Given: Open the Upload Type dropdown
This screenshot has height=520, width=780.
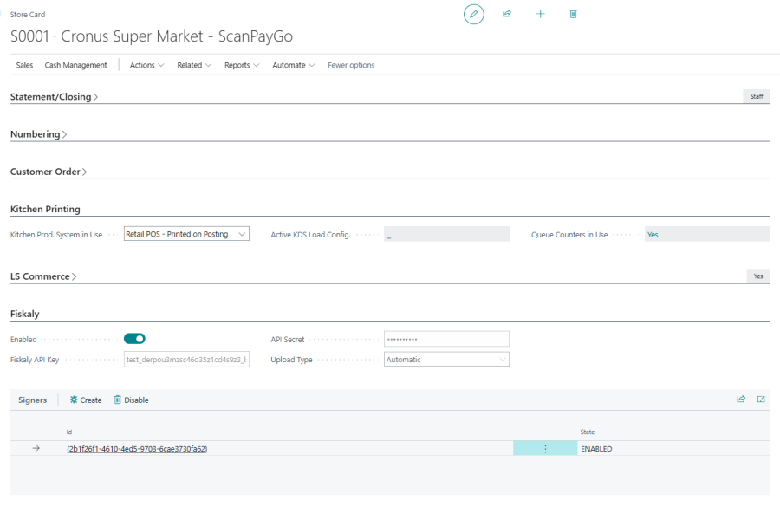Looking at the screenshot, I should tap(446, 360).
